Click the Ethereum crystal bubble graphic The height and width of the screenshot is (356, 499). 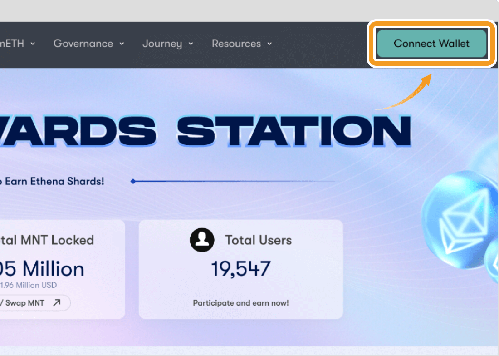coord(460,220)
